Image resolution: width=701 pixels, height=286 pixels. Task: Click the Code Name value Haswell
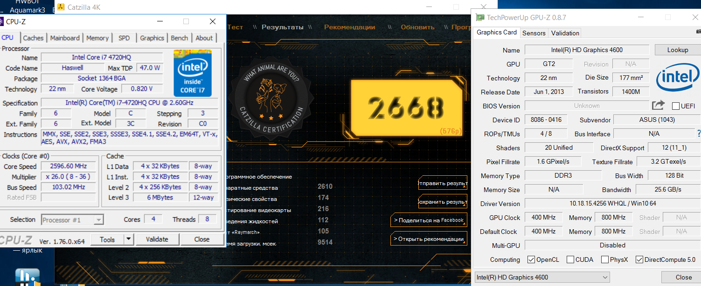(73, 68)
